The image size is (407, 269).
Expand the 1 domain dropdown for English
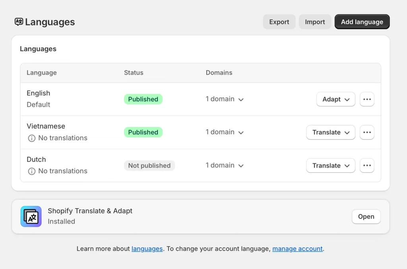(x=225, y=99)
